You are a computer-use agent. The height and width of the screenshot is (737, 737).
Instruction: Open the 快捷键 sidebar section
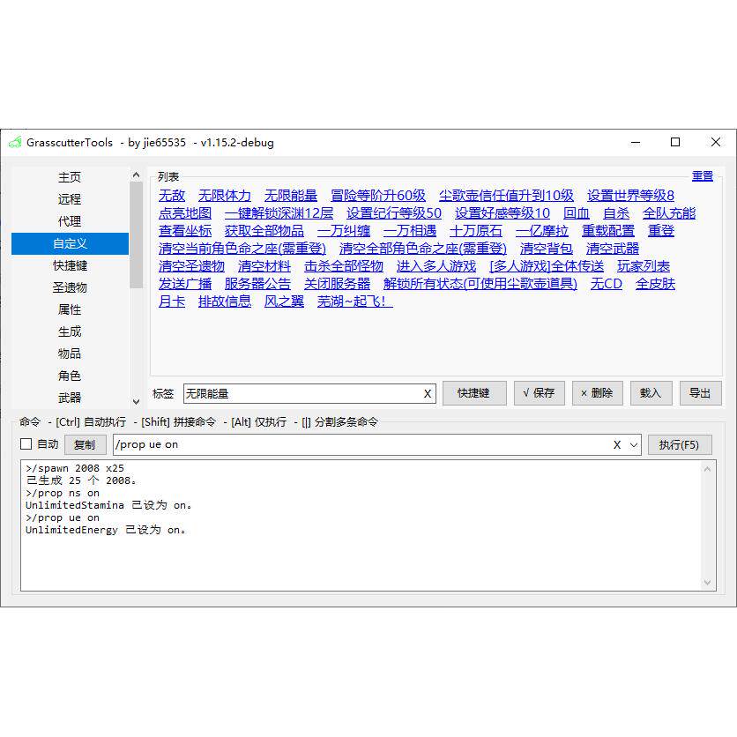[70, 265]
